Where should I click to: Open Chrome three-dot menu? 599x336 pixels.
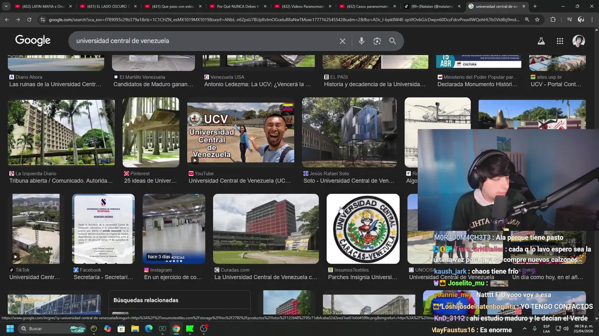click(592, 20)
